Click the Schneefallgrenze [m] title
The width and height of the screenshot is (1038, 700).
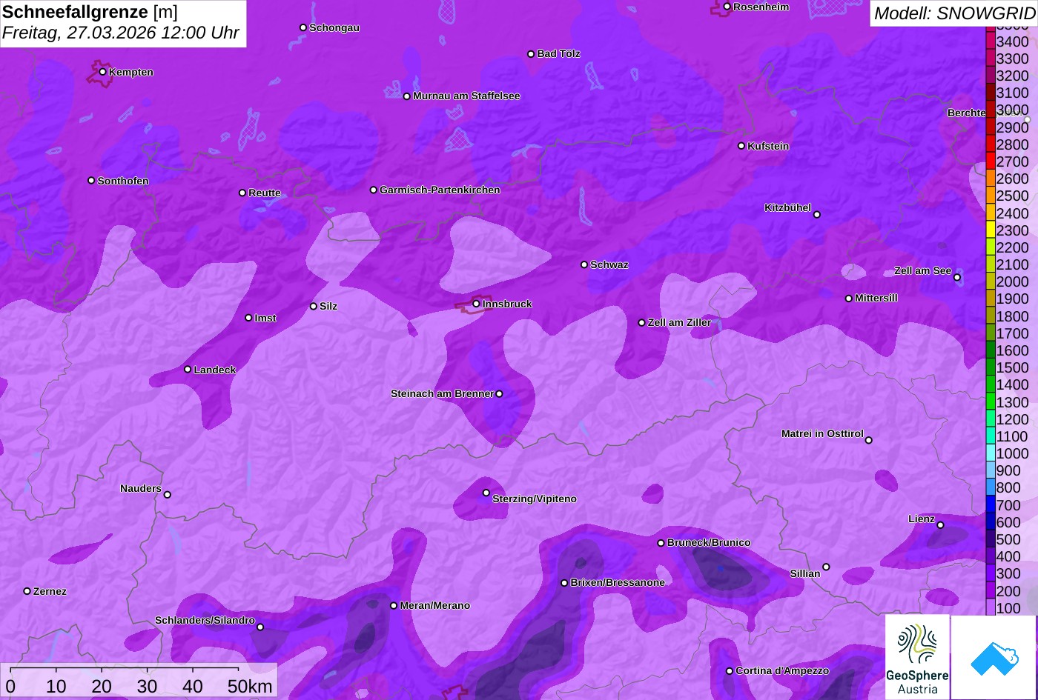(90, 12)
